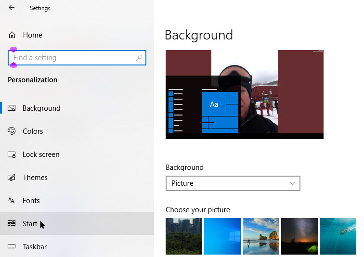Click the Background picture icon
364x257 pixels.
[12, 108]
